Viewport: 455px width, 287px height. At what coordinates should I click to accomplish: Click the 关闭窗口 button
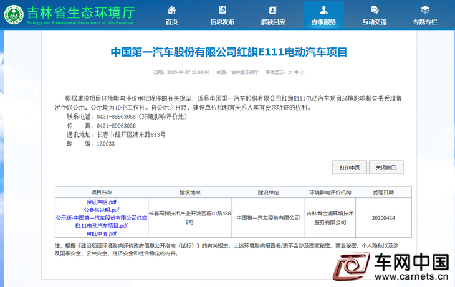click(x=386, y=167)
